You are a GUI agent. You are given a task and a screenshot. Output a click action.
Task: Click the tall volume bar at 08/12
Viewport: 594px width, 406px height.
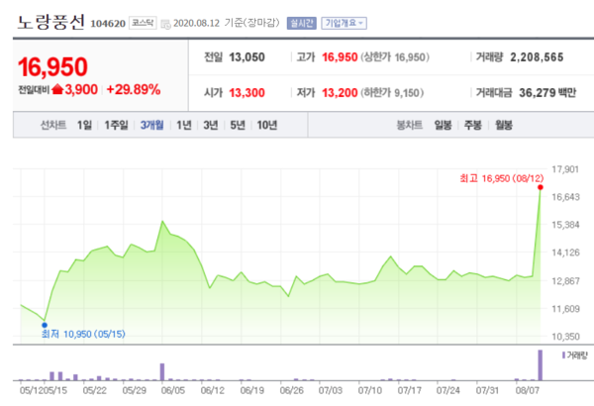point(541,365)
